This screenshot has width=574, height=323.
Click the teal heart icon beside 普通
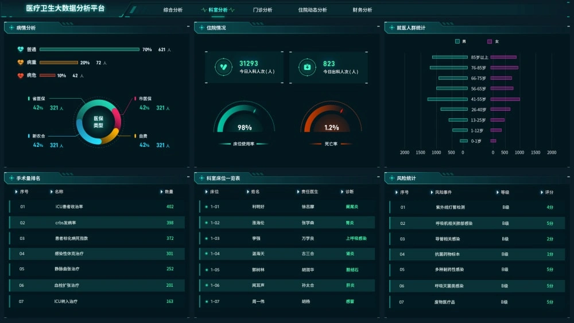click(21, 49)
